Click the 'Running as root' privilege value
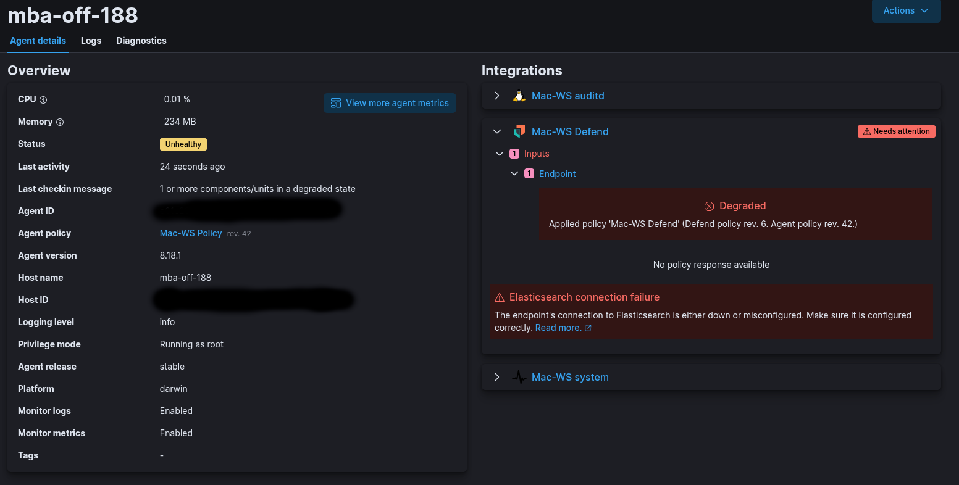The image size is (959, 485). tap(191, 344)
